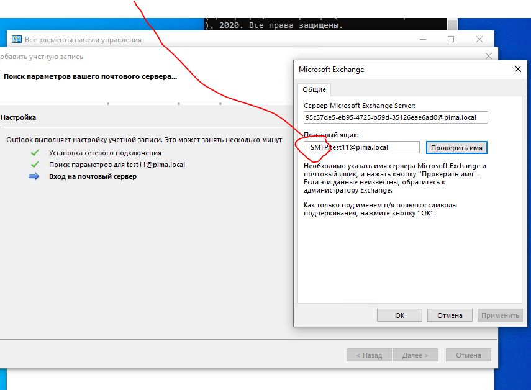Click the Настройка heading
Screen dimensions: 531x390
pos(18,117)
